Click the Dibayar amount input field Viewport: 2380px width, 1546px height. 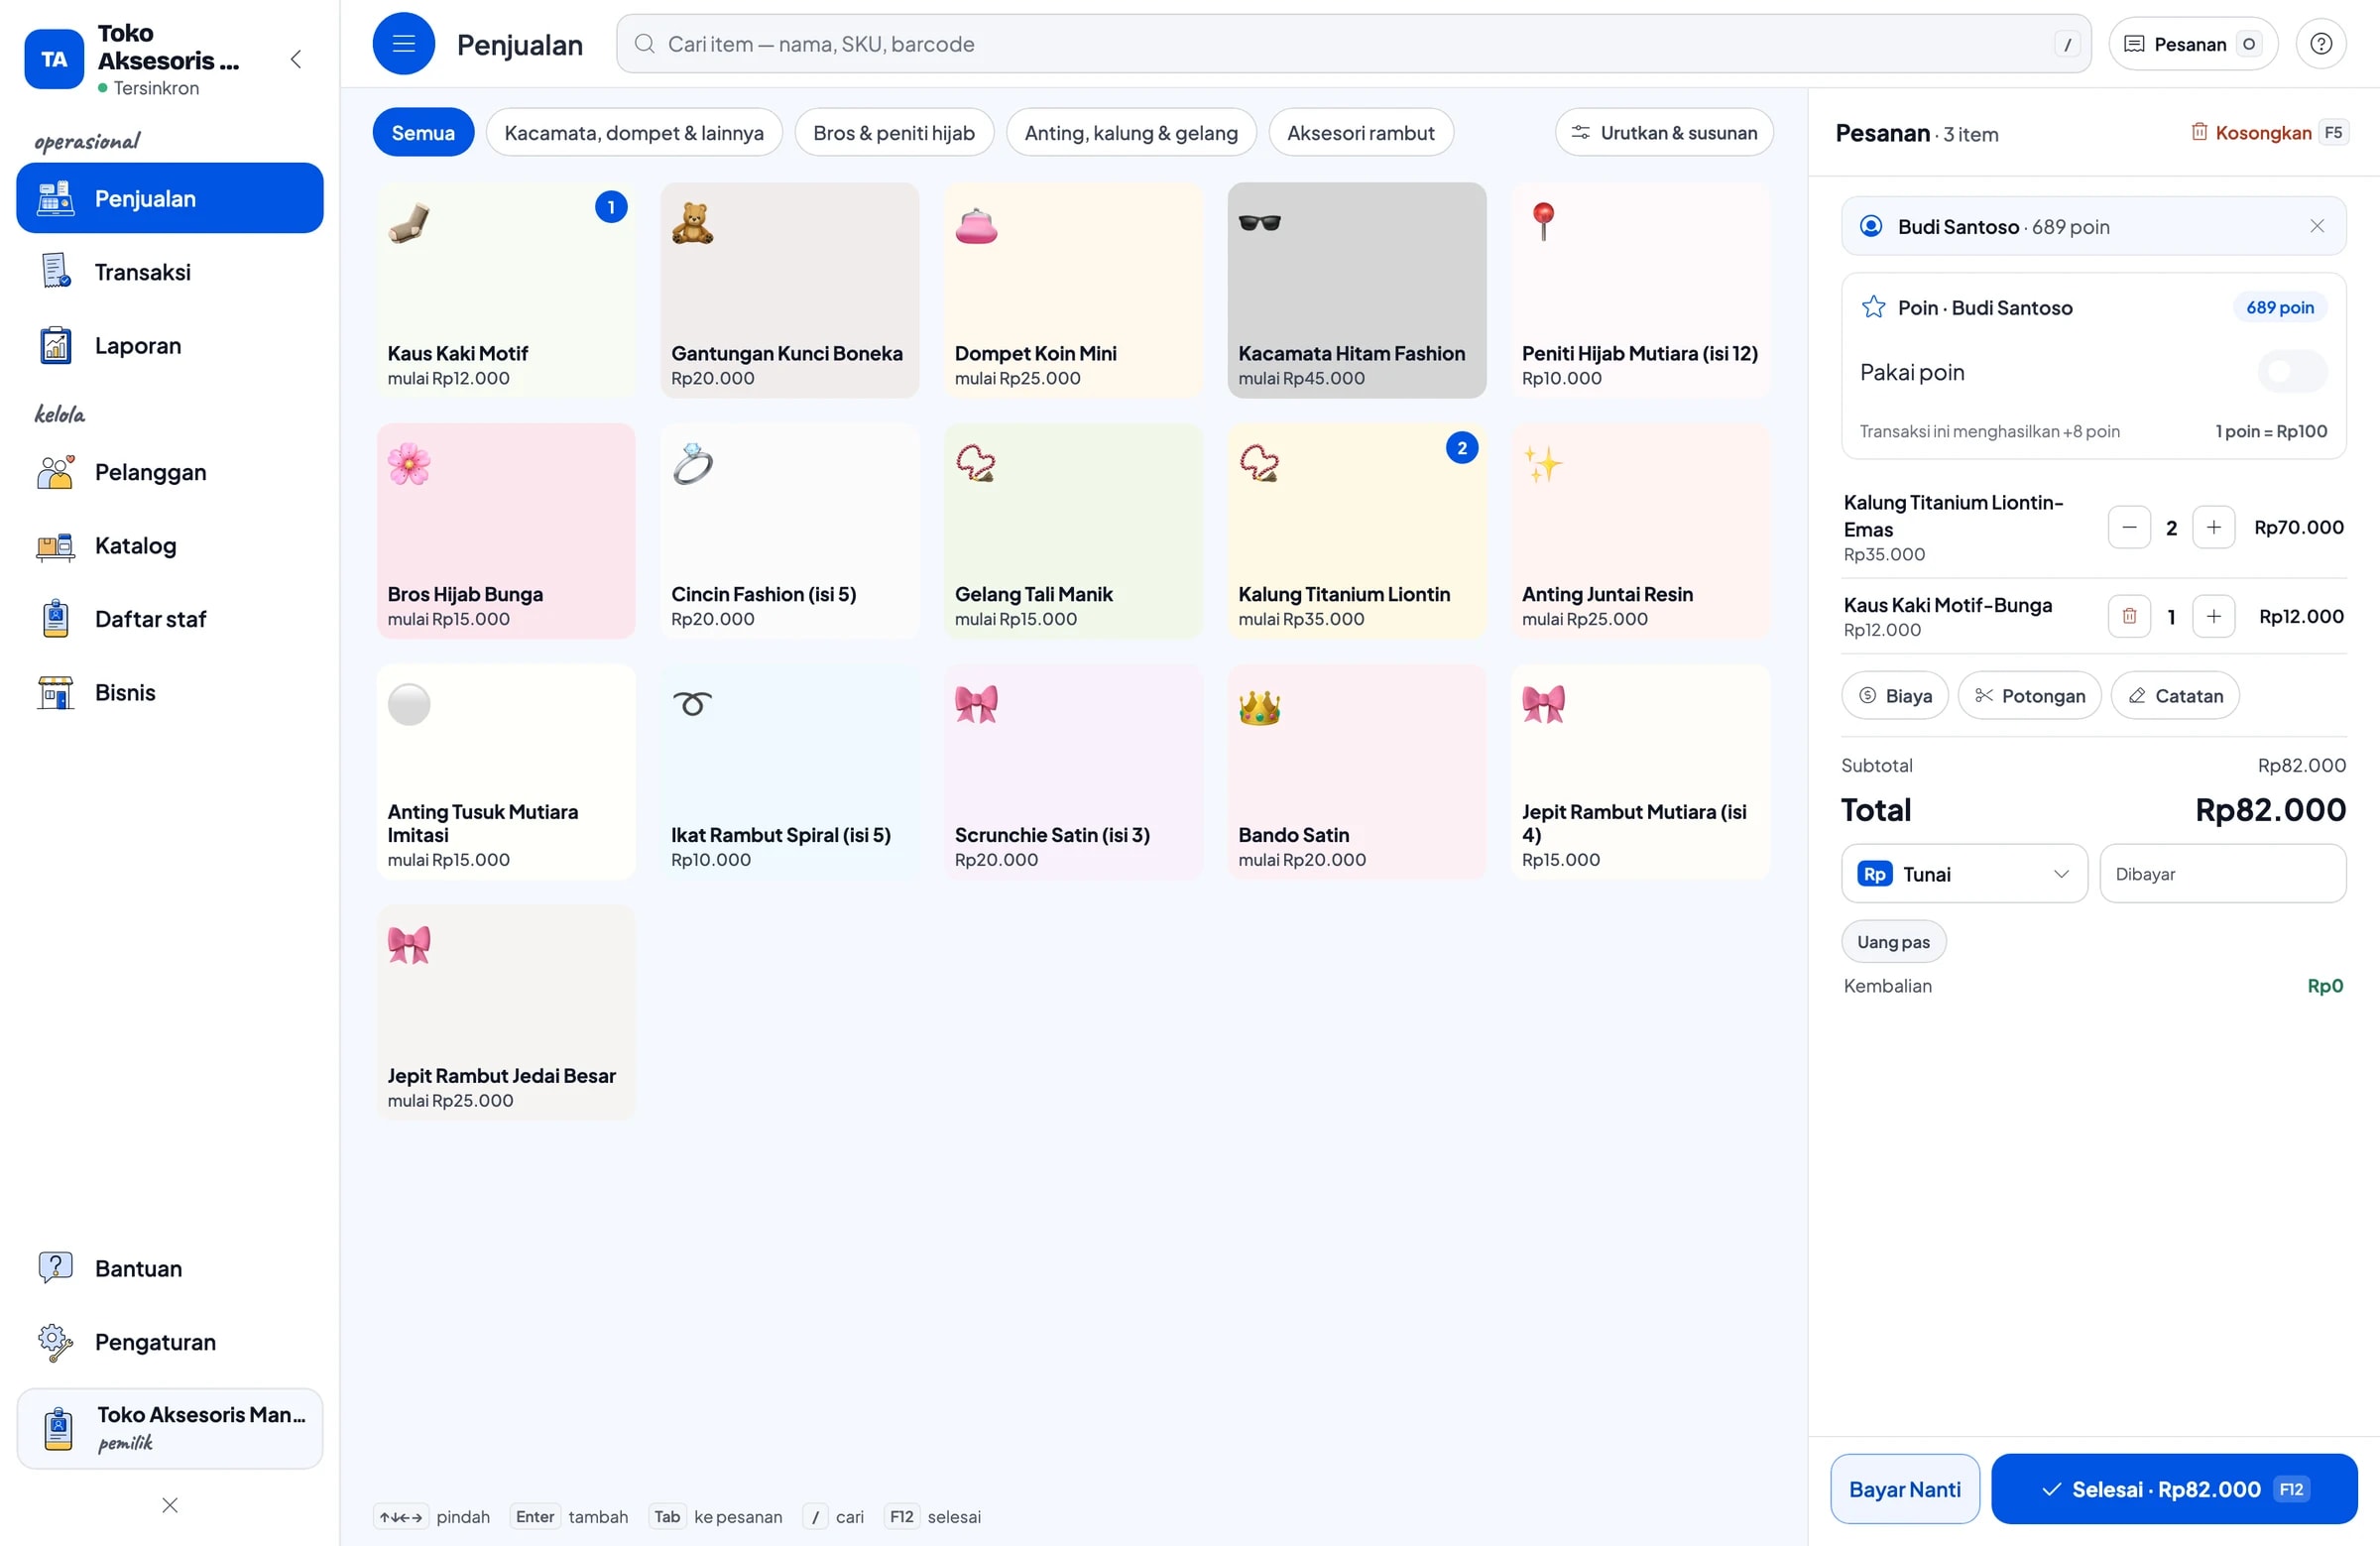pos(2222,874)
